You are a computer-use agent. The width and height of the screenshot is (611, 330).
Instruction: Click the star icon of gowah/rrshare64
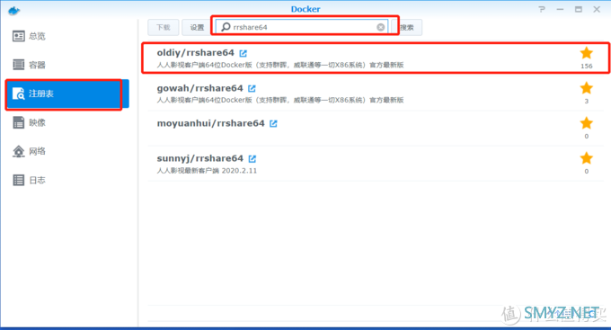(587, 88)
